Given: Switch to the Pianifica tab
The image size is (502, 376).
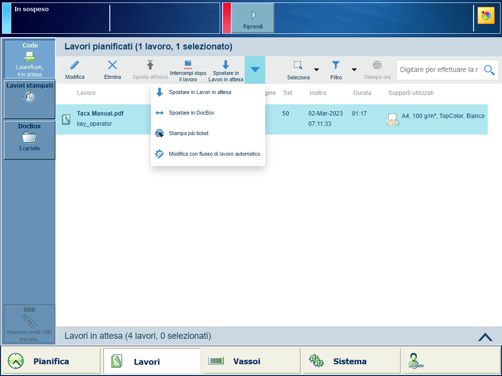Looking at the screenshot, I should pos(51,361).
